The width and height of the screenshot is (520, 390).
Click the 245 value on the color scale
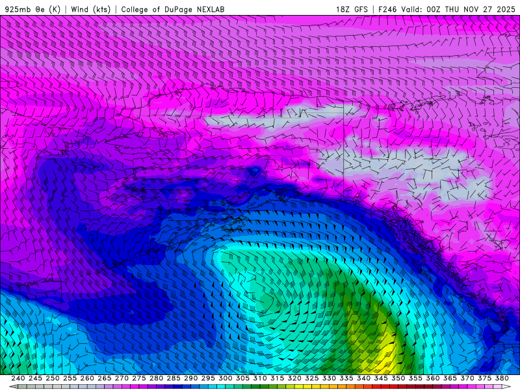pos(35,378)
